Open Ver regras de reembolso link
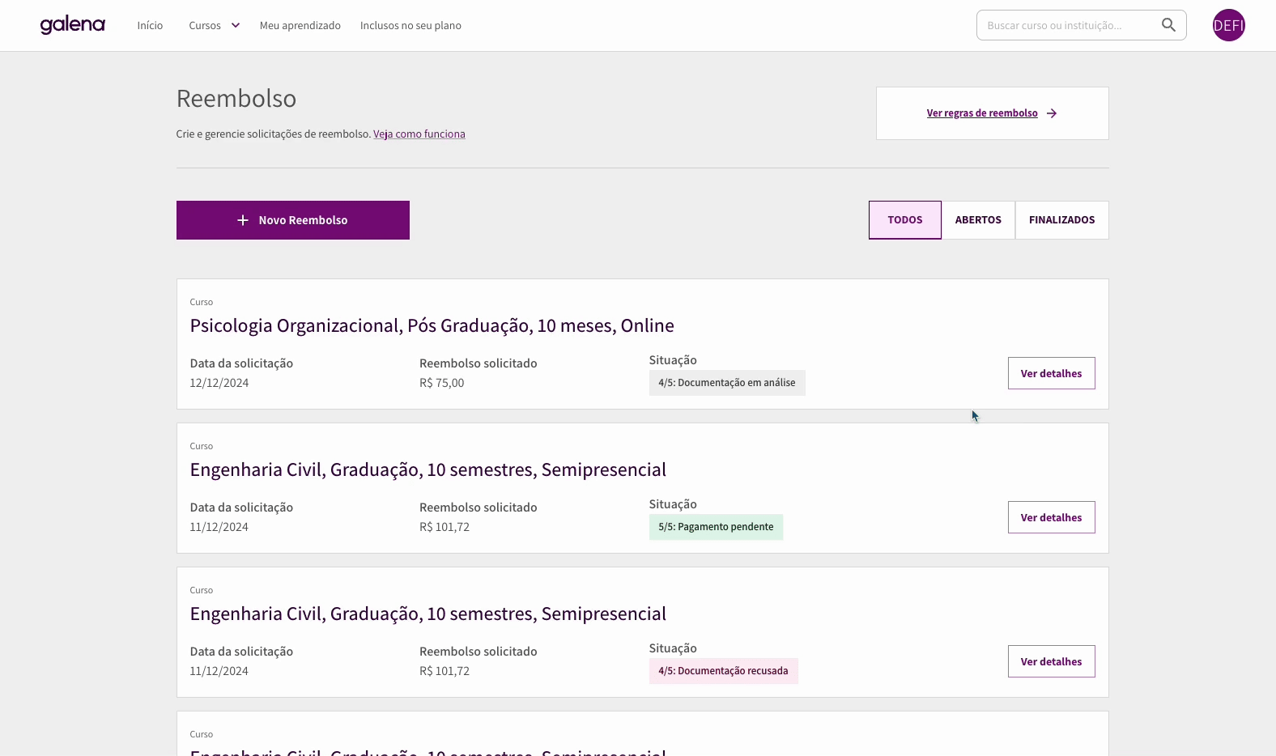The height and width of the screenshot is (756, 1276). coord(982,113)
